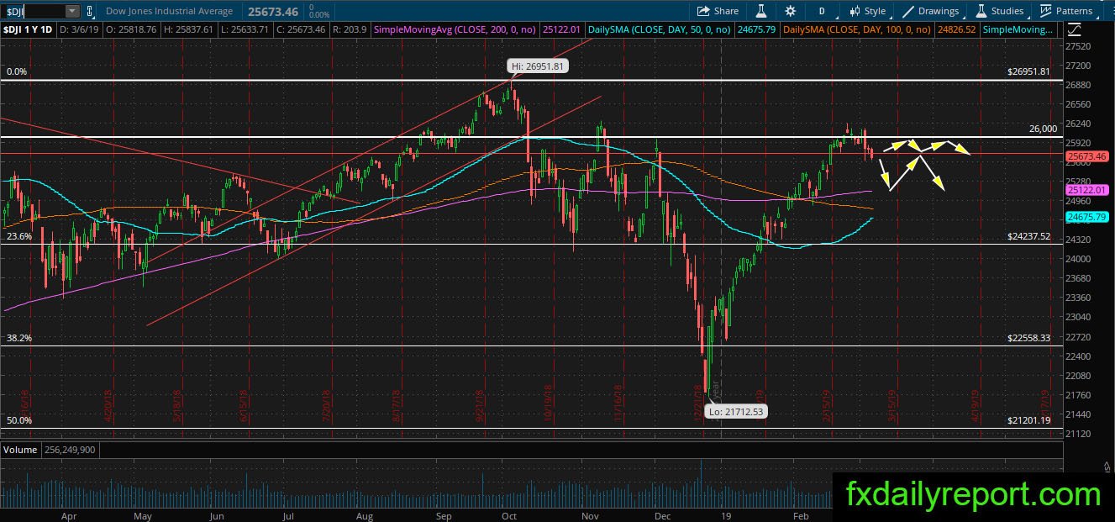1115x522 pixels.
Task: Click the truncated SimpleMoving... study label
Action: [1017, 29]
